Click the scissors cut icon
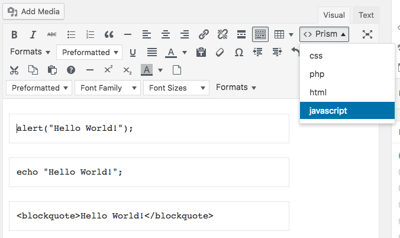400x238 pixels. point(14,70)
